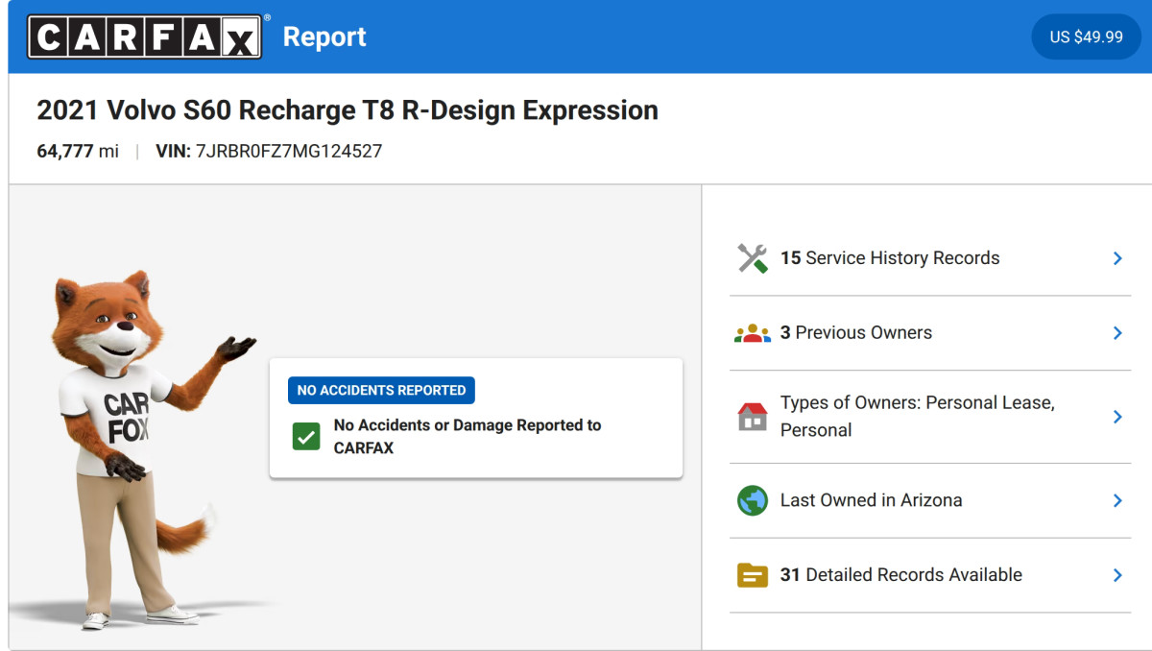Click the 2021 Volvo S60 Recharge title
The height and width of the screenshot is (651, 1152).
click(348, 110)
